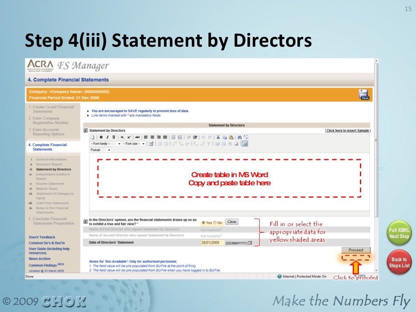The image size is (416, 312).
Task: Insert numbered list
Action: pos(180,137)
